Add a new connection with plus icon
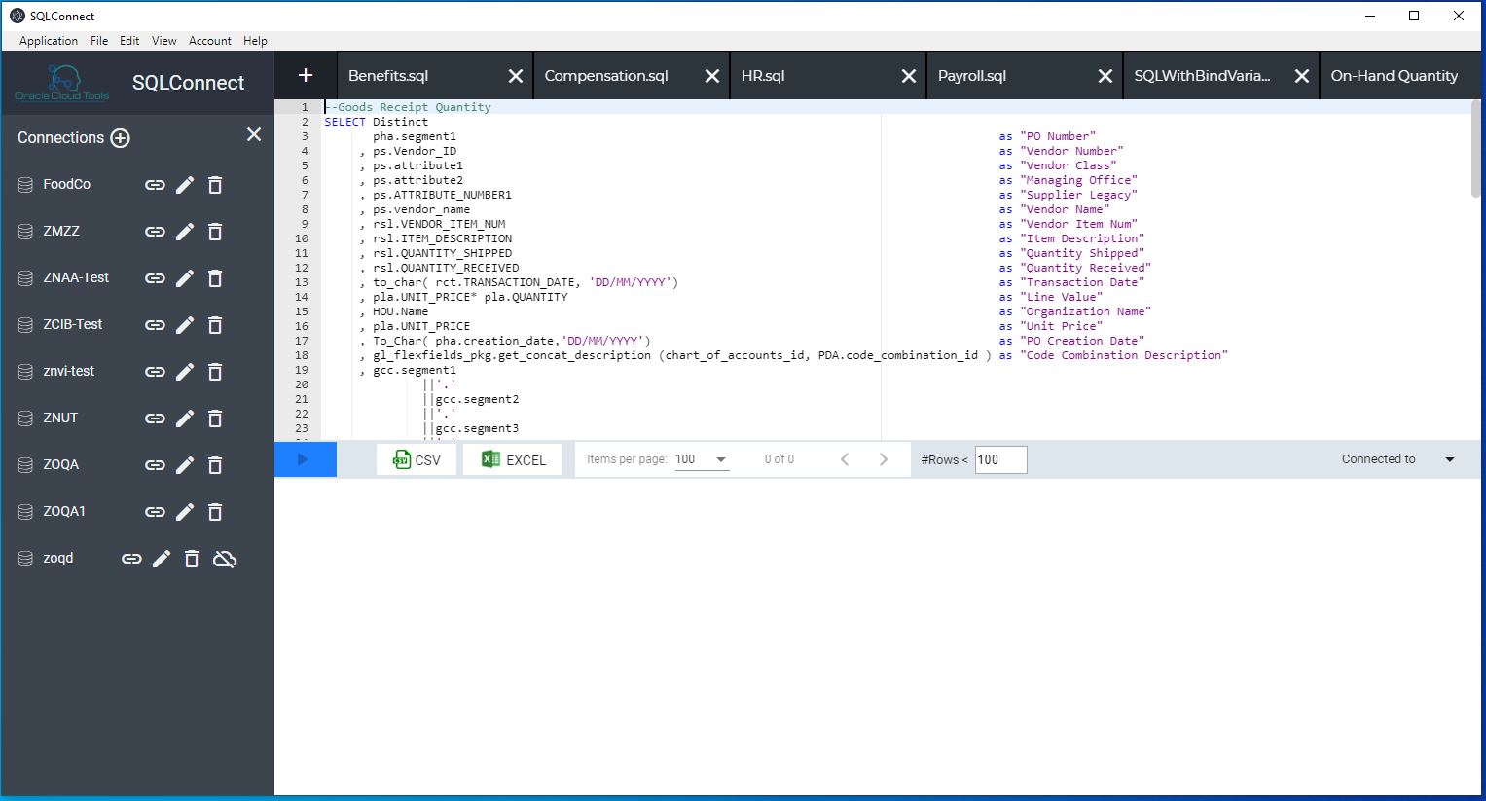This screenshot has width=1486, height=801. pos(121,138)
